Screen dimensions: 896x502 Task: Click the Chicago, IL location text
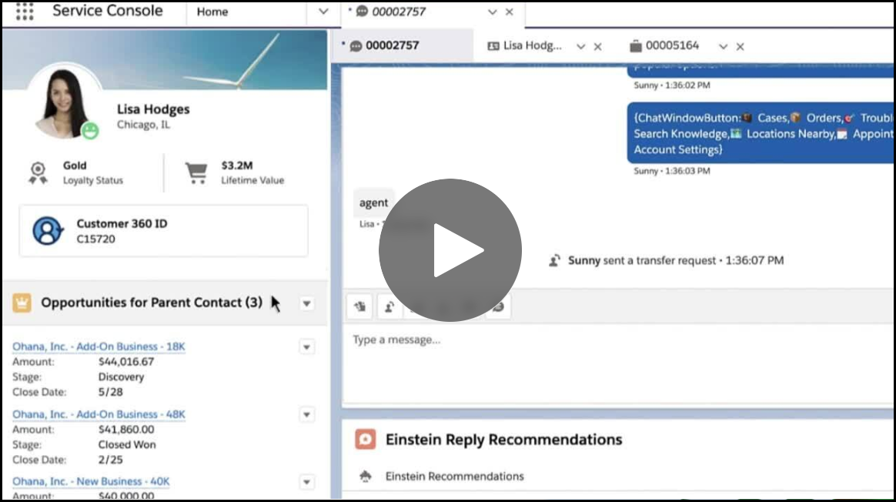tap(143, 125)
